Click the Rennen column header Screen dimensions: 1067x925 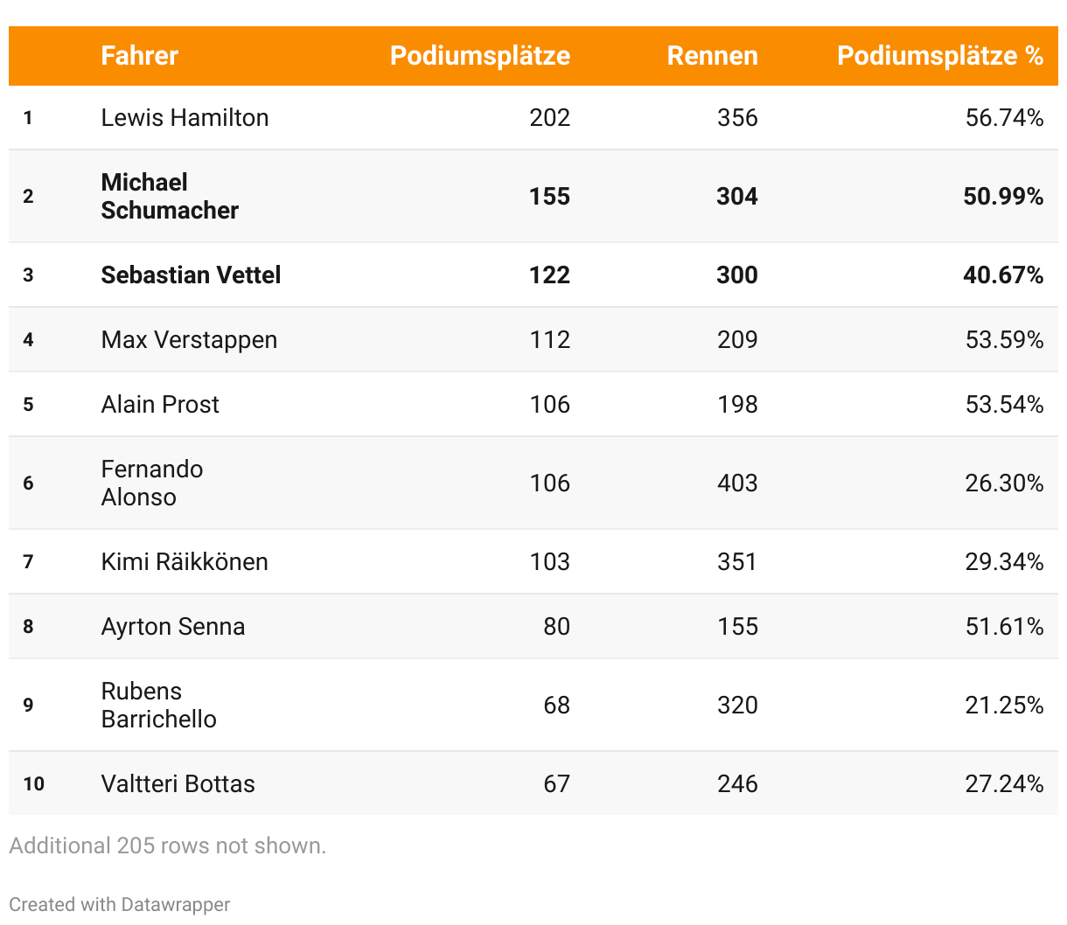pos(712,56)
